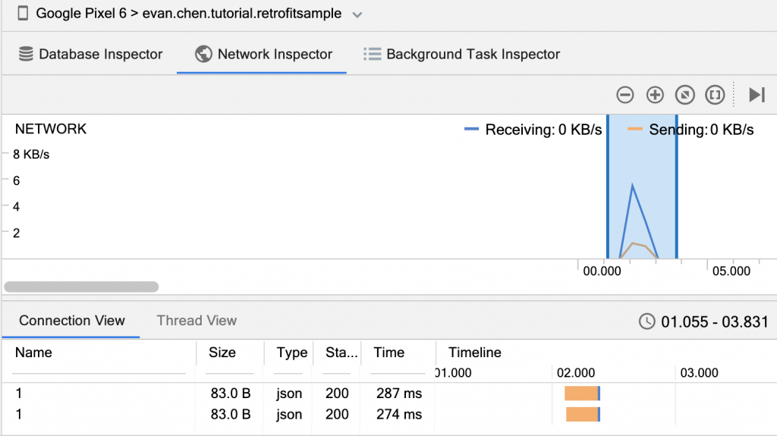The width and height of the screenshot is (777, 436).
Task: Sort connections by Size column header
Action: pyautogui.click(x=222, y=353)
